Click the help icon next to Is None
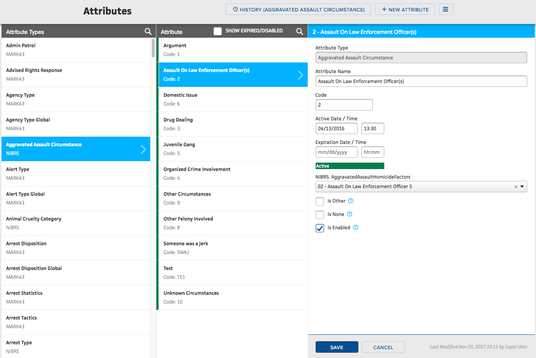 click(349, 214)
